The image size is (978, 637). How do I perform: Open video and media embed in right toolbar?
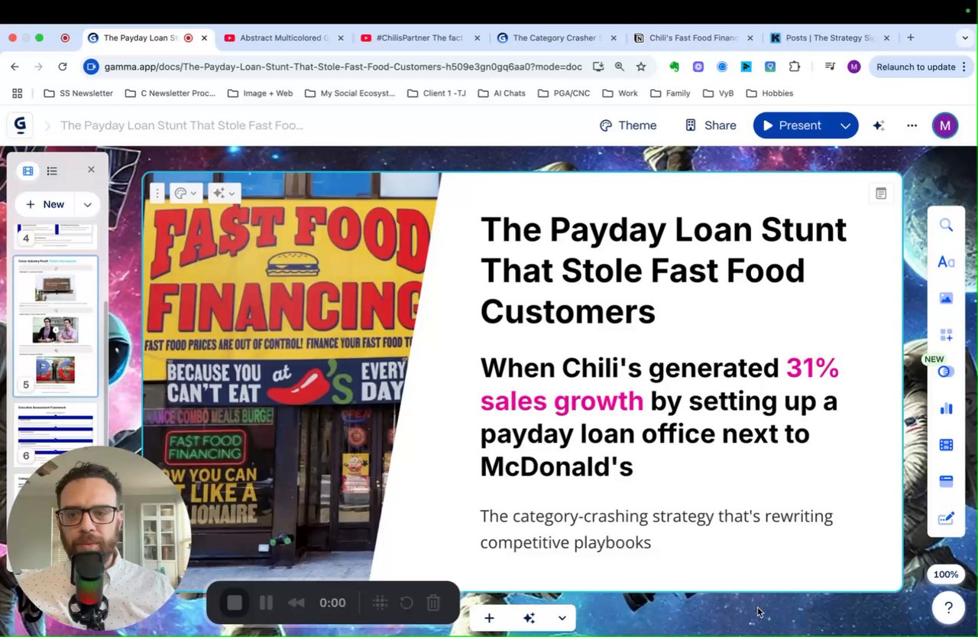tap(946, 445)
